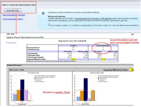Click the 171.79 current memory capacity cell
This screenshot has height=107, width=141.
coord(85,53)
